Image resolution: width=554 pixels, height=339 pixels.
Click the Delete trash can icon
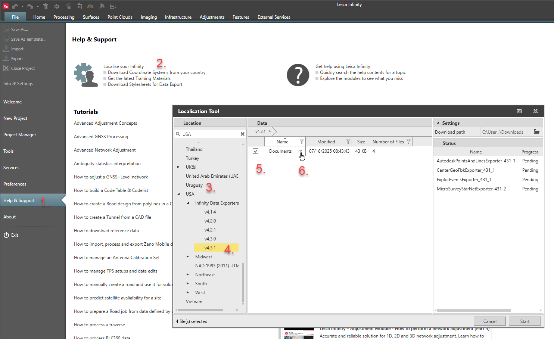coord(46,6)
